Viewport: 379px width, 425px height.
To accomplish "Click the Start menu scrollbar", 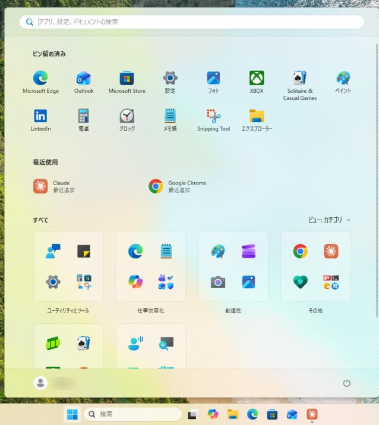I will tap(377, 180).
